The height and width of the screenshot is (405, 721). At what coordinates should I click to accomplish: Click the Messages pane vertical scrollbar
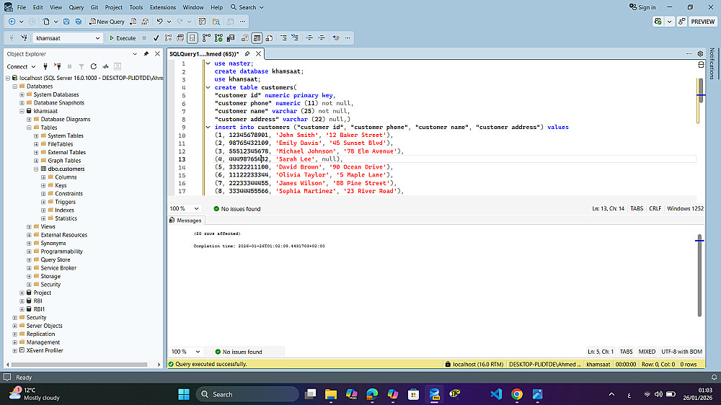pyautogui.click(x=699, y=274)
